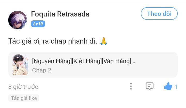Open Foquita Retrasada's profile avatar
This screenshot has width=186, height=108.
[x=18, y=20]
